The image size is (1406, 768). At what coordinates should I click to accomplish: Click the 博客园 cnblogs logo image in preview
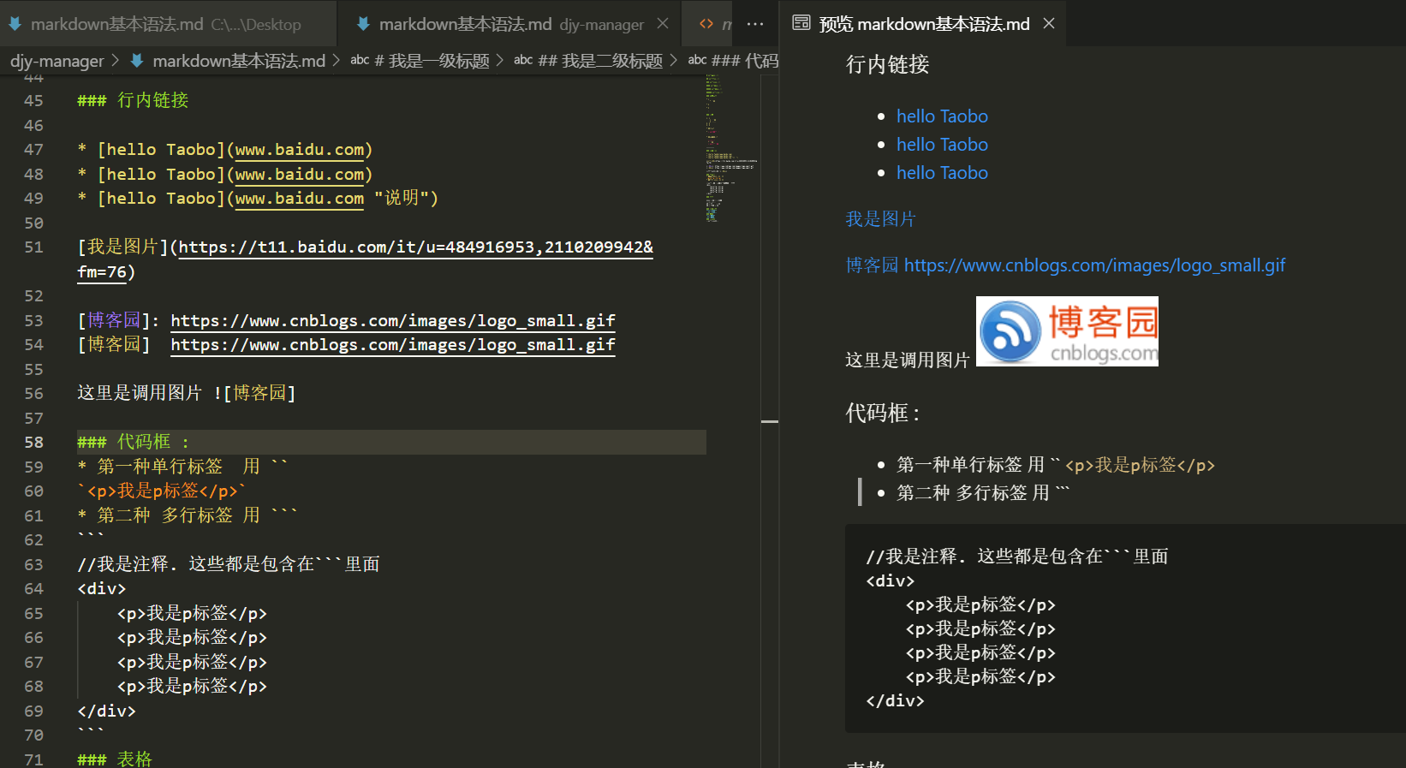coord(1067,331)
